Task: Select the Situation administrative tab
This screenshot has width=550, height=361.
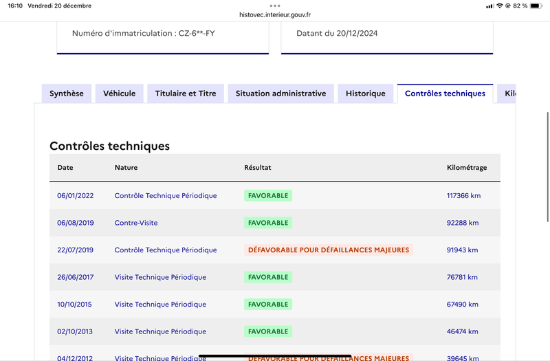Action: click(280, 94)
